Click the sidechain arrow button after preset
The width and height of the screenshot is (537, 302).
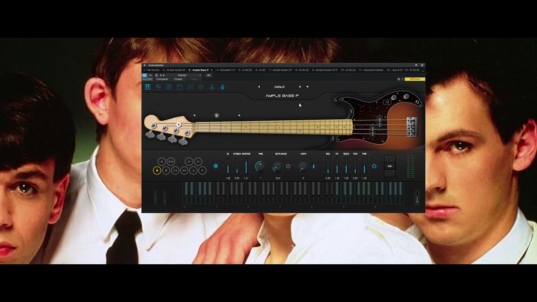click(209, 75)
